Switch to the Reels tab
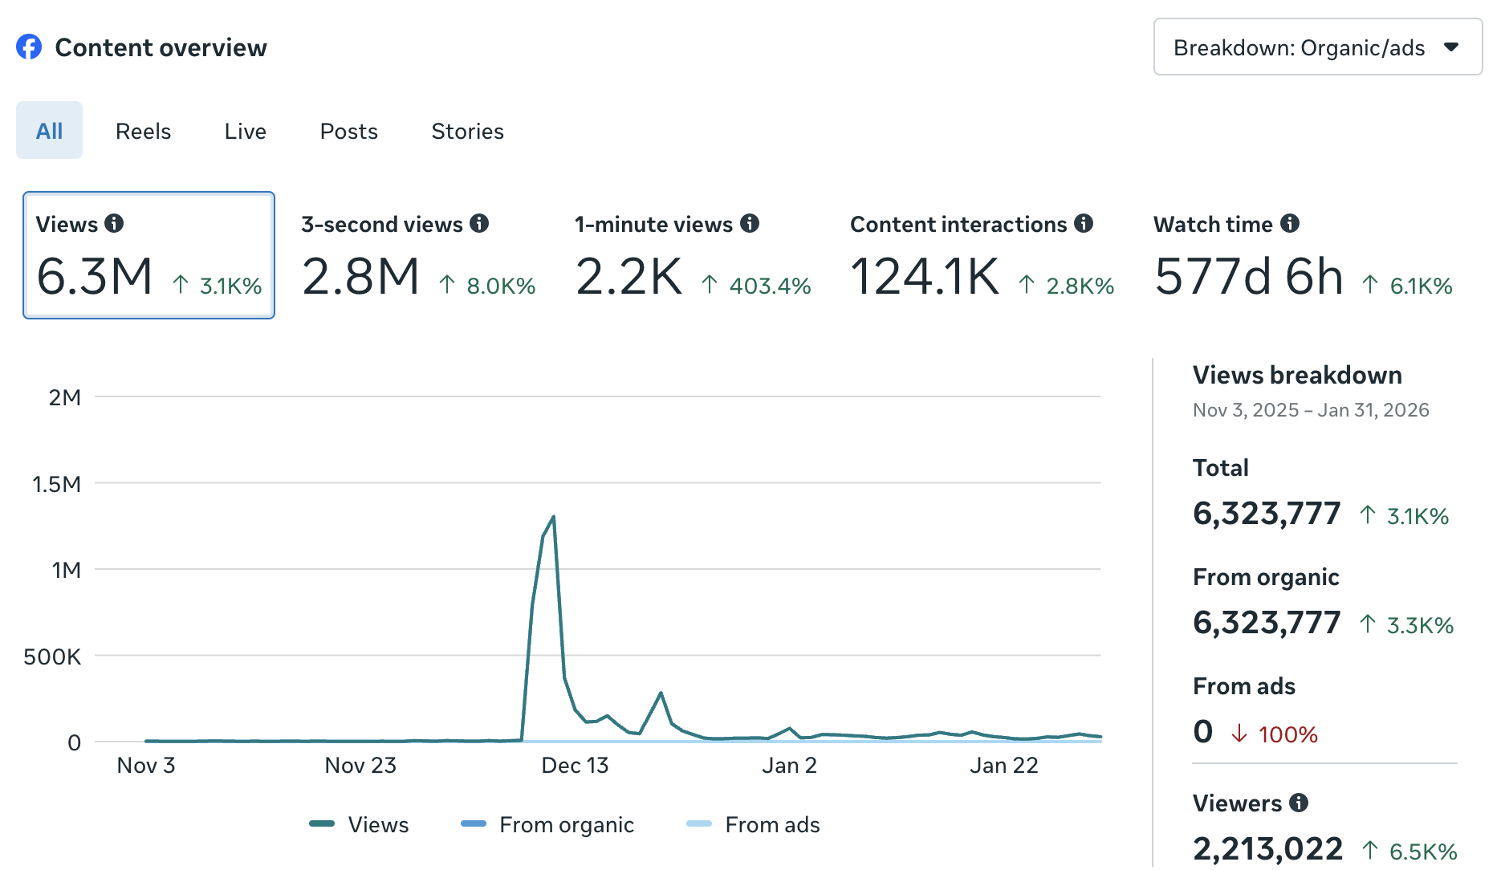This screenshot has height=870, width=1501. tap(143, 131)
